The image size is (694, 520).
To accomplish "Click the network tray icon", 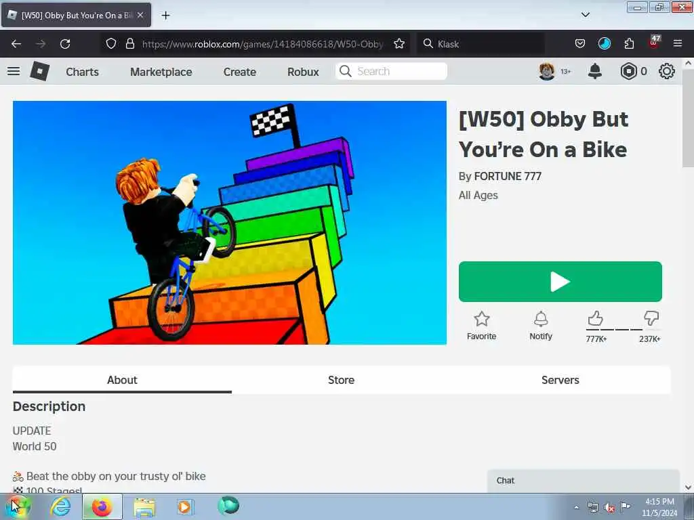I will point(593,508).
